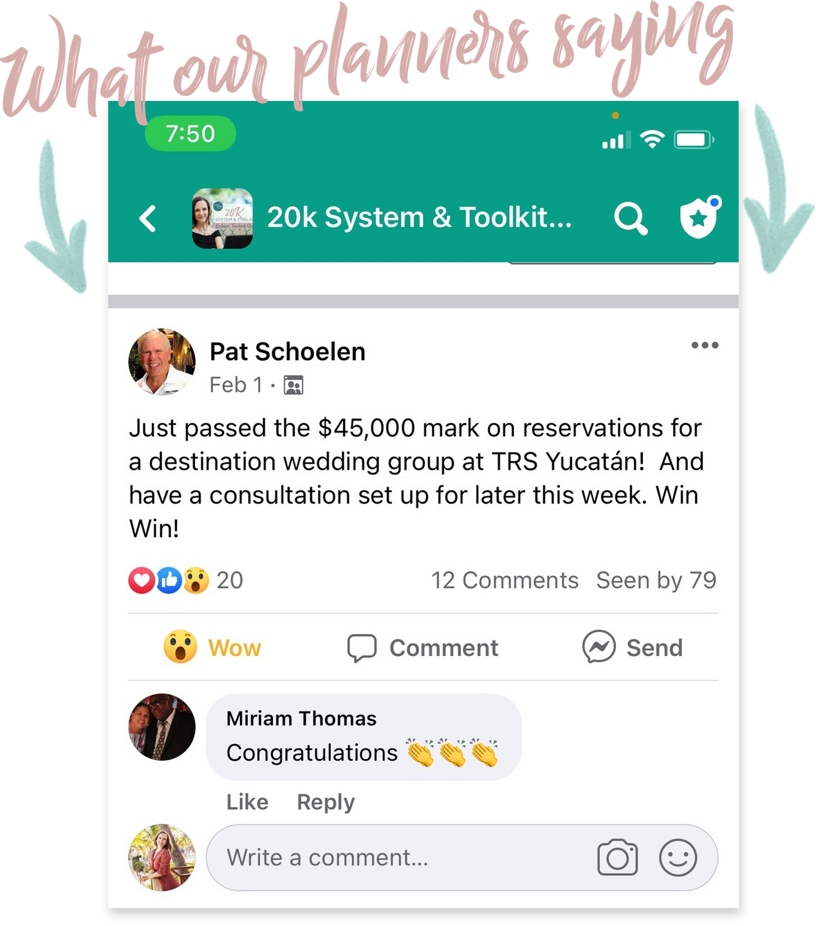Tap the group members audience icon beside Feb 1
This screenshot has height=926, width=816.
point(293,385)
